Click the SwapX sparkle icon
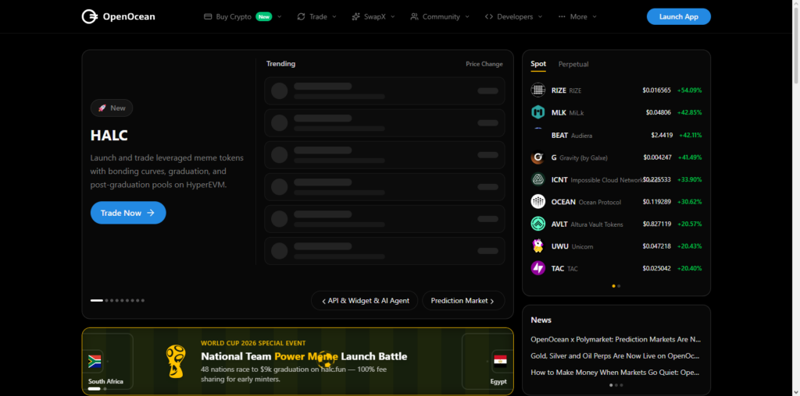 pos(355,16)
